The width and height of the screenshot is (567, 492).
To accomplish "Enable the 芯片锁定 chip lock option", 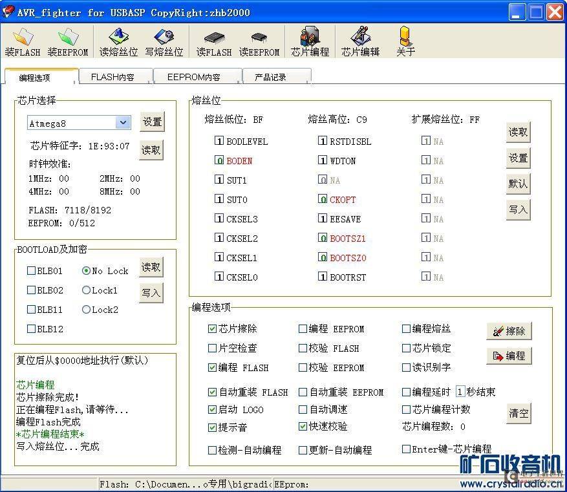I will click(406, 348).
